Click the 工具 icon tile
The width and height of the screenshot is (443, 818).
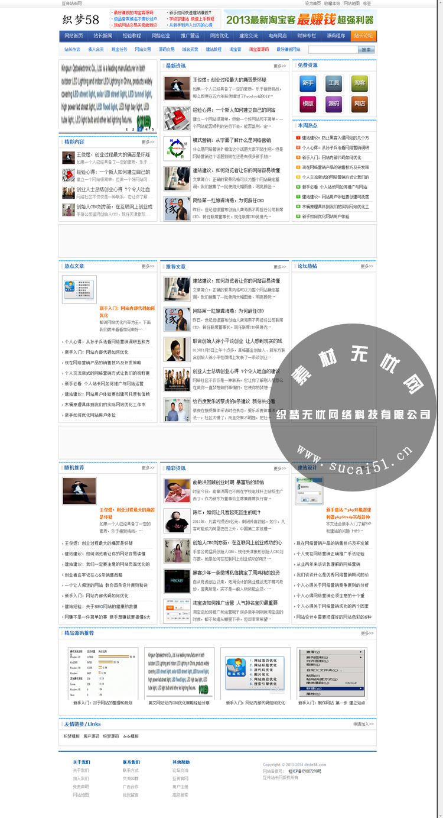(334, 83)
